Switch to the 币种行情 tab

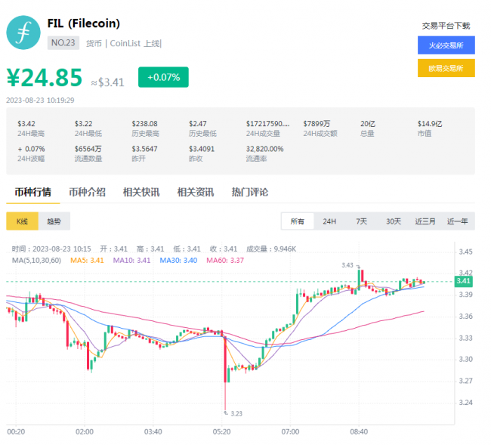pos(33,192)
